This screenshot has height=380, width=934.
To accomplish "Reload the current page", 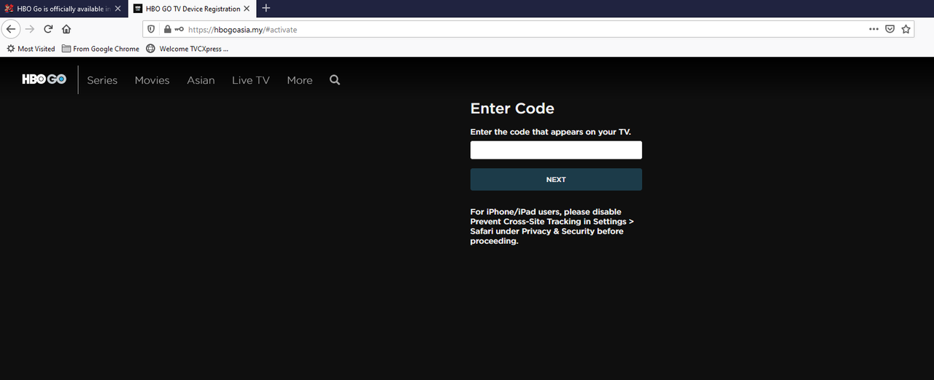I will (x=48, y=29).
